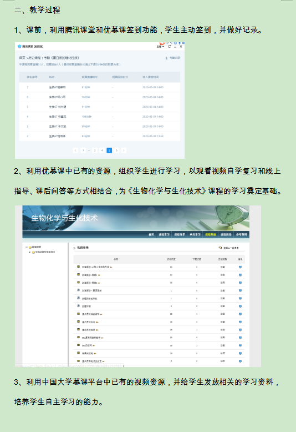This screenshot has width=296, height=432.
Task: Open the 首页 tab in course navigation bar
Action: (x=151, y=235)
